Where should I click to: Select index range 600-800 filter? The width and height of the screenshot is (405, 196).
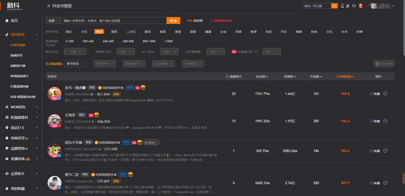pyautogui.click(x=128, y=41)
